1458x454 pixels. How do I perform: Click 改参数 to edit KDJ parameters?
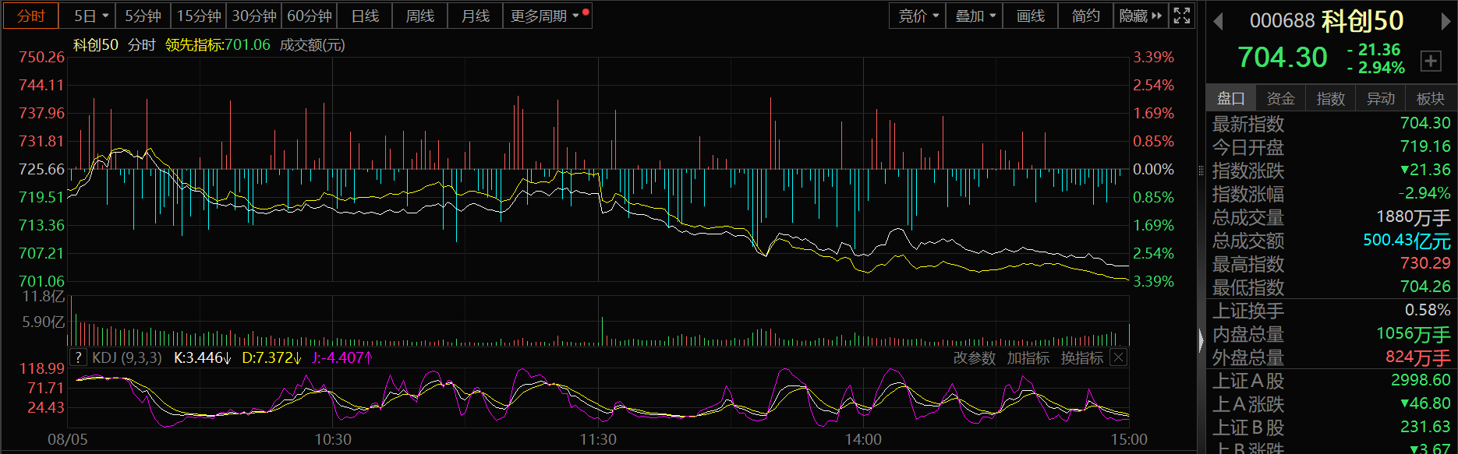point(974,357)
